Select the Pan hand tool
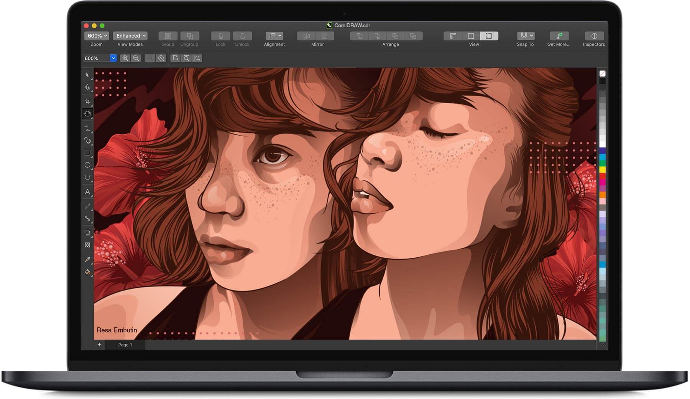 point(87,114)
